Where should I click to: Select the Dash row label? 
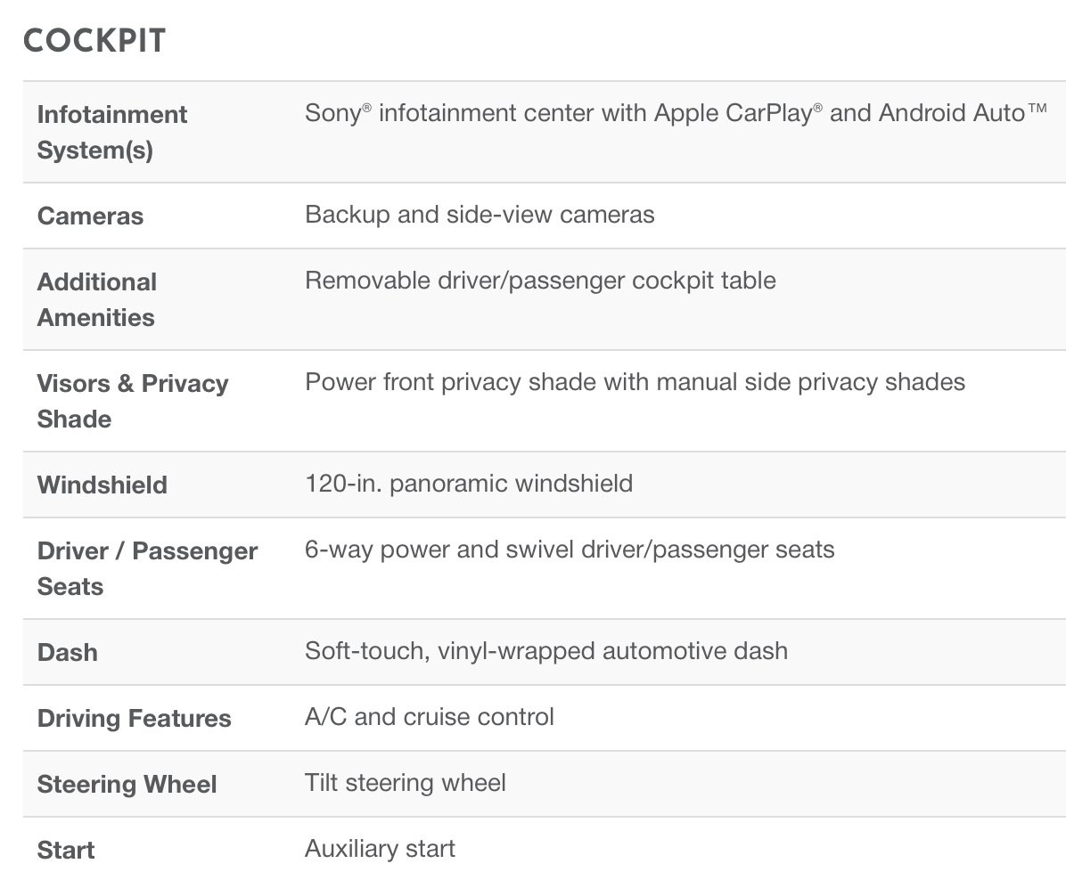point(68,653)
